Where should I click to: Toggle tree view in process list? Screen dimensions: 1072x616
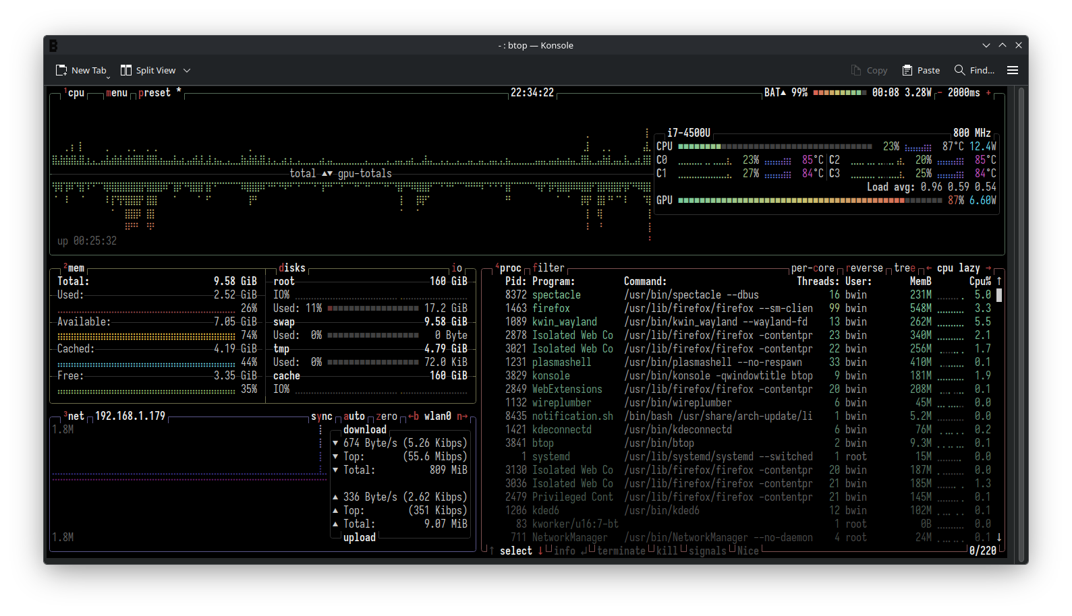tap(905, 268)
